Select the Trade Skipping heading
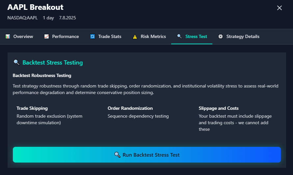This screenshot has height=175, width=293. click(32, 108)
